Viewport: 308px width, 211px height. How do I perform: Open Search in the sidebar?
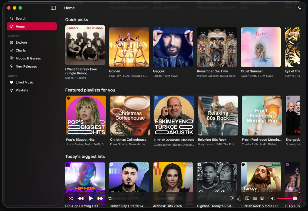[x=32, y=18]
